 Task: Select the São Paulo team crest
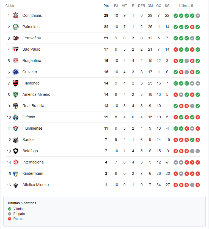pyautogui.click(x=16, y=50)
